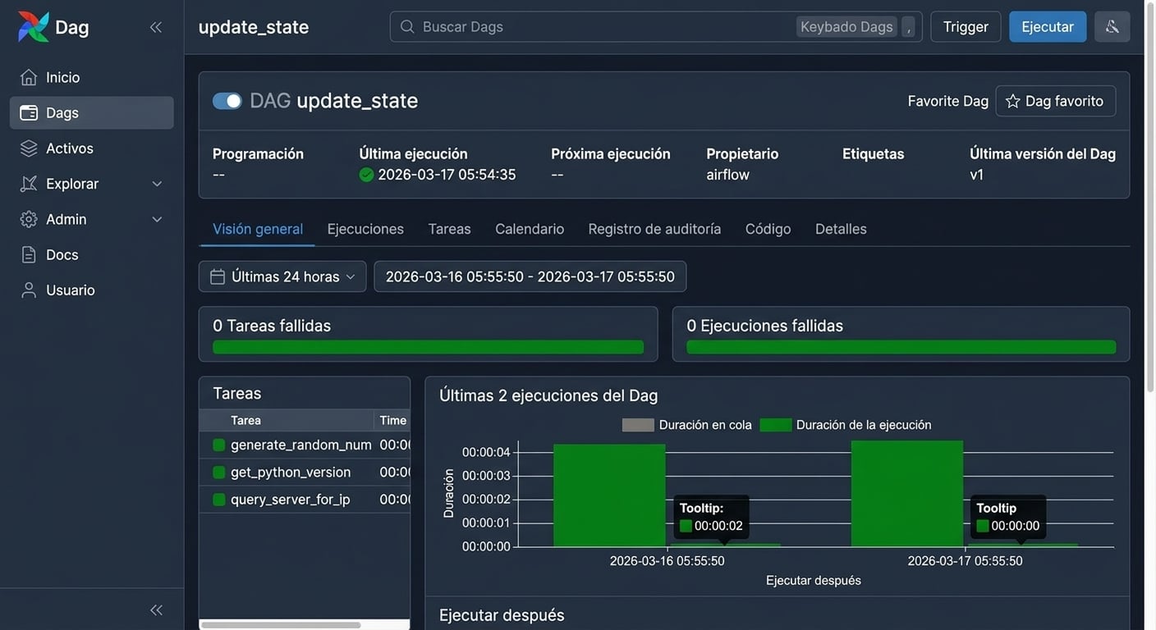
Task: Click the date range 2026-03-16 to 2026-03-17 field
Action: (530, 276)
